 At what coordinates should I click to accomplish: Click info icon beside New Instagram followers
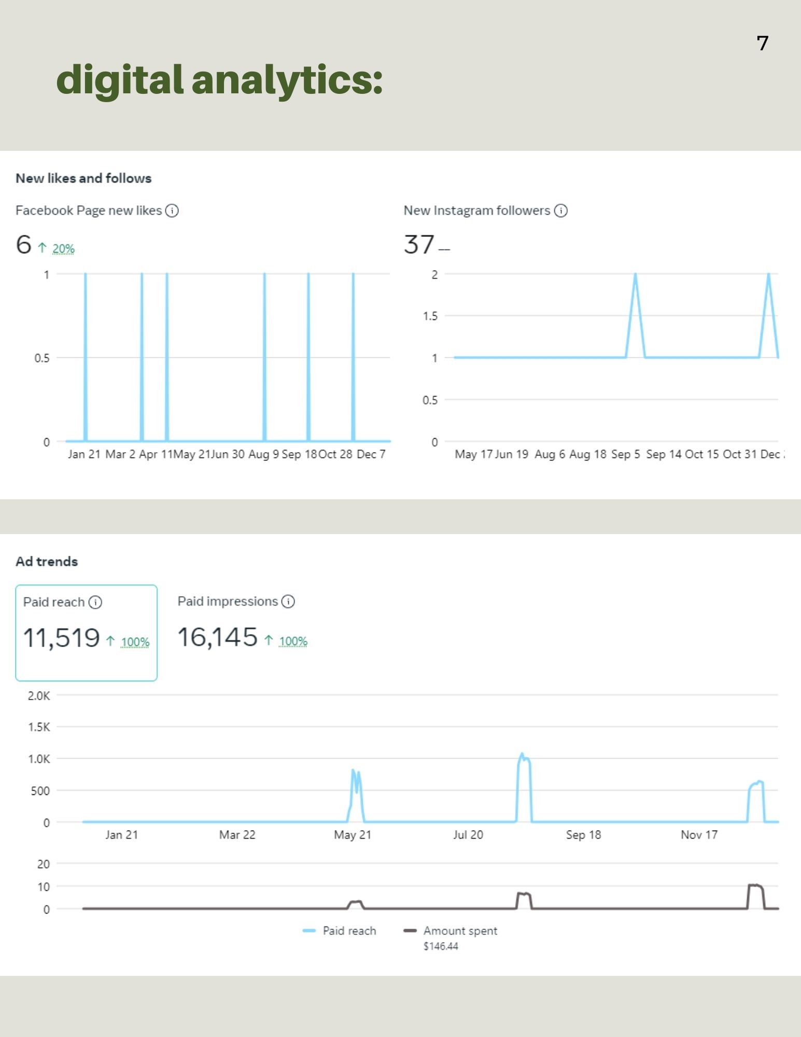pyautogui.click(x=560, y=211)
